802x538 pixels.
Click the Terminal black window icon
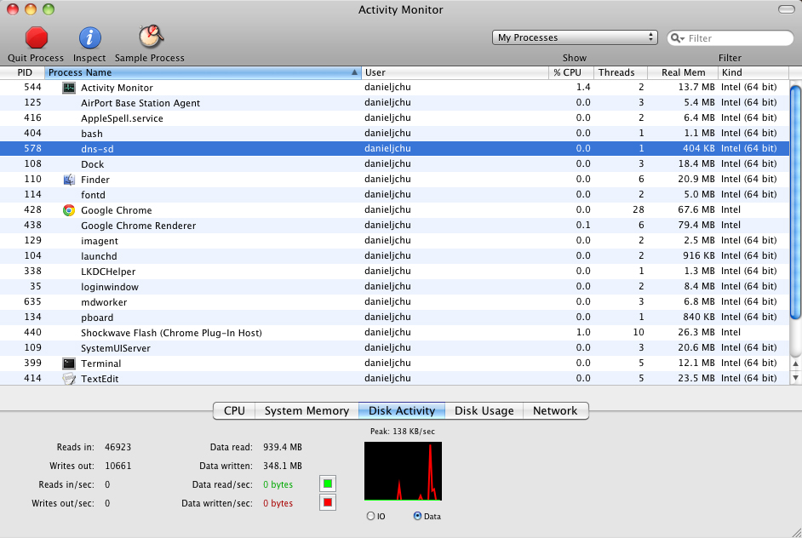click(69, 363)
